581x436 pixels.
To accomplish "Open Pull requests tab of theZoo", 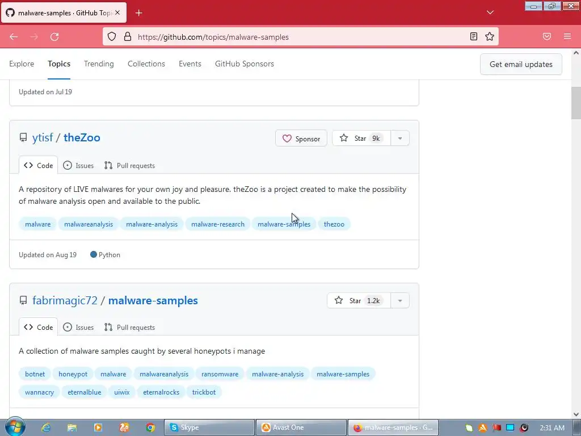I will pos(130,165).
